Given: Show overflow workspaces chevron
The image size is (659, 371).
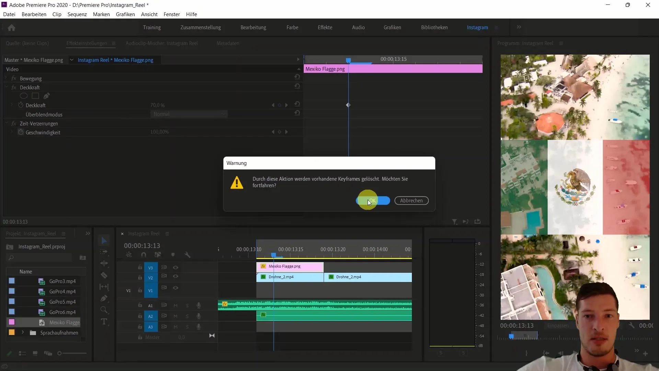Looking at the screenshot, I should 519,27.
